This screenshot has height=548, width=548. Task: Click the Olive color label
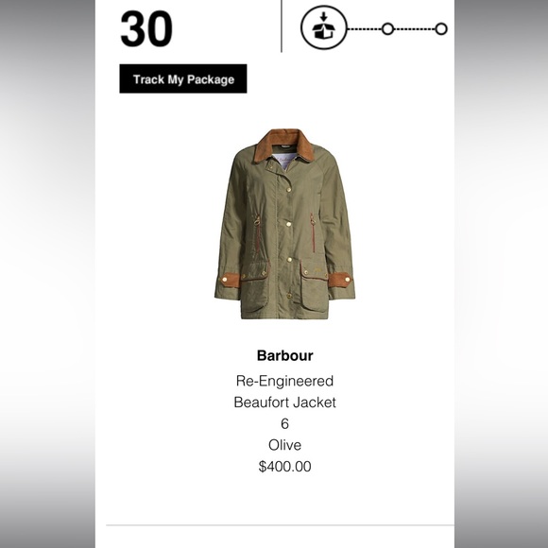(x=284, y=445)
